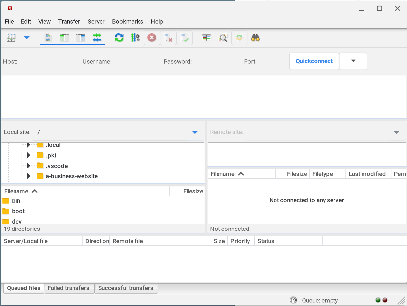This screenshot has width=407, height=306.
Task: Open the process queue settings icon
Action: pos(135,38)
